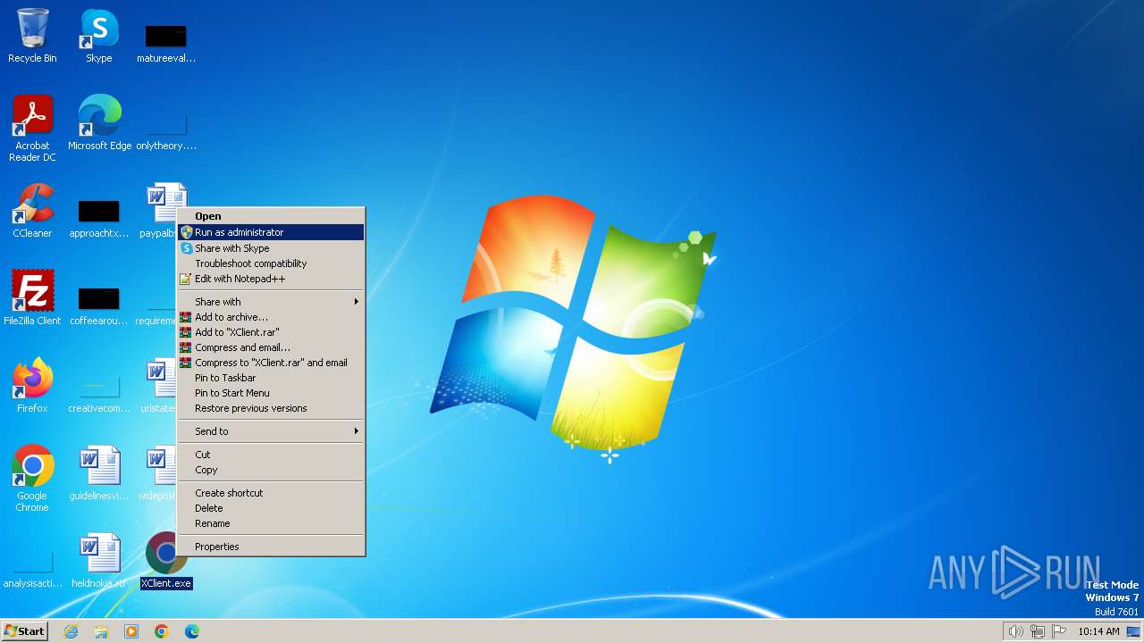Open Windows Media Player from taskbar
Screen dimensions: 1144x643
tap(131, 631)
